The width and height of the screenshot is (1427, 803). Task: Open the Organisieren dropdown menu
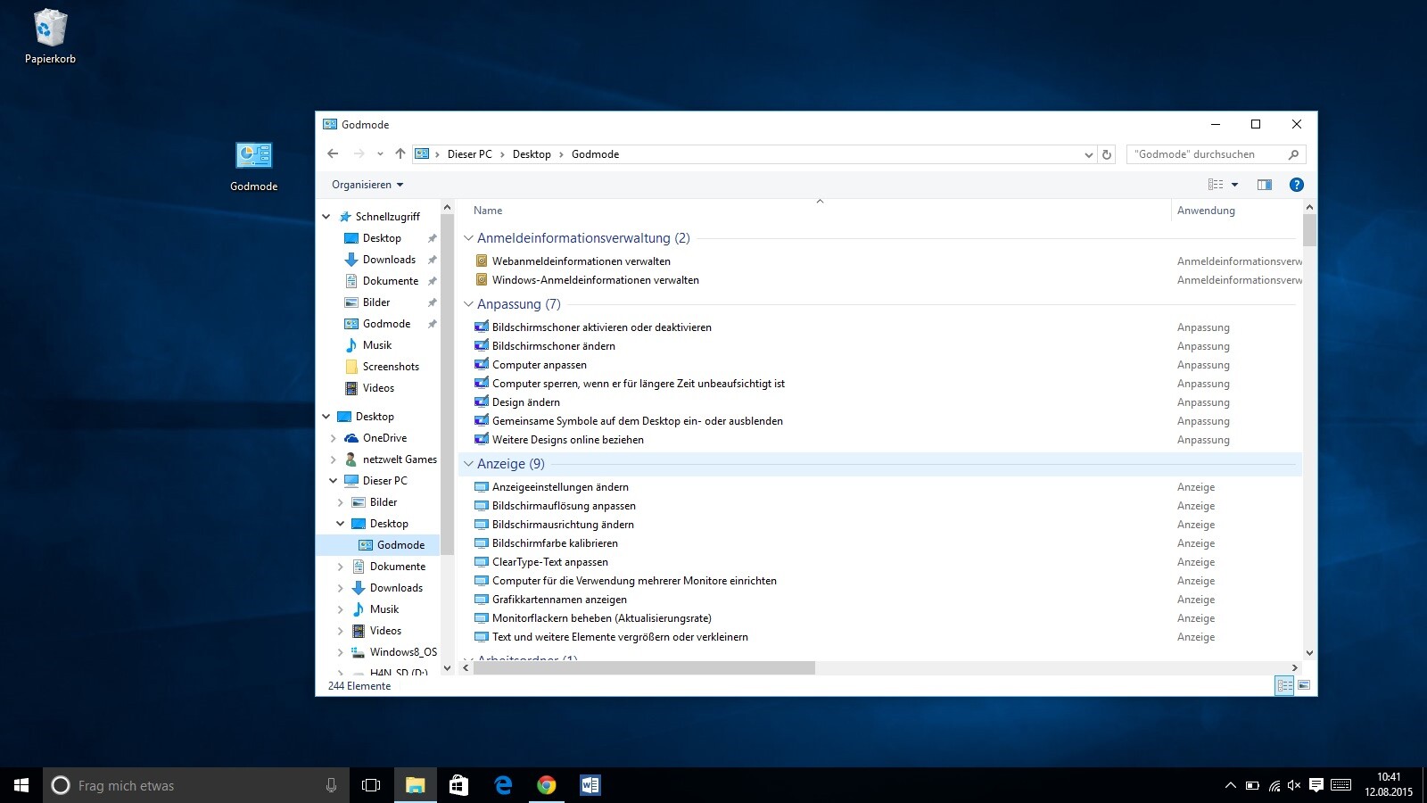367,185
